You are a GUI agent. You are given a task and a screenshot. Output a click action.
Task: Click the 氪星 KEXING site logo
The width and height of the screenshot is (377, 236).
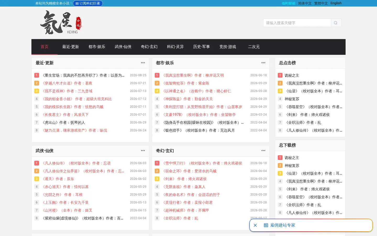coord(61,23)
